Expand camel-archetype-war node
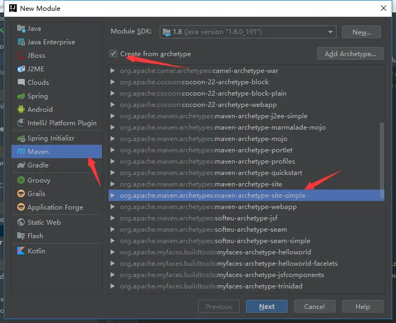Image resolution: width=396 pixels, height=323 pixels. coord(113,71)
